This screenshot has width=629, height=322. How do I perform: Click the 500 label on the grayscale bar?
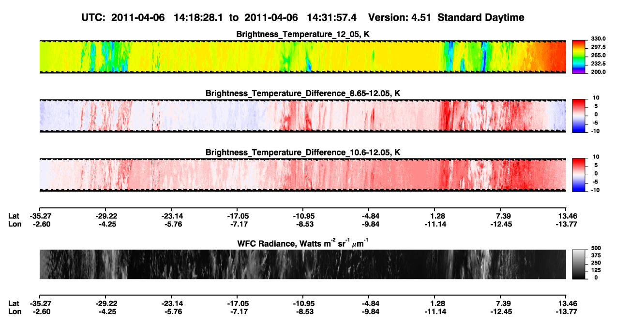596,248
